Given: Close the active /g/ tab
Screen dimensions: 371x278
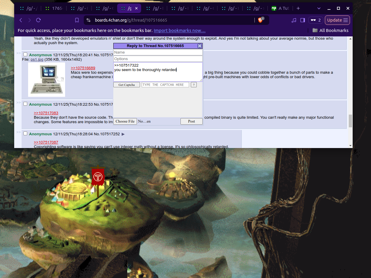Looking at the screenshot, I should [136, 8].
